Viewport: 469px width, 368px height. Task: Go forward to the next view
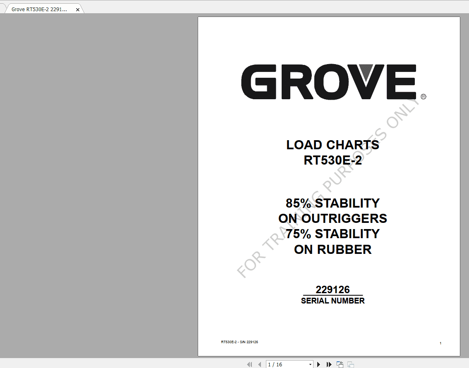click(350, 365)
